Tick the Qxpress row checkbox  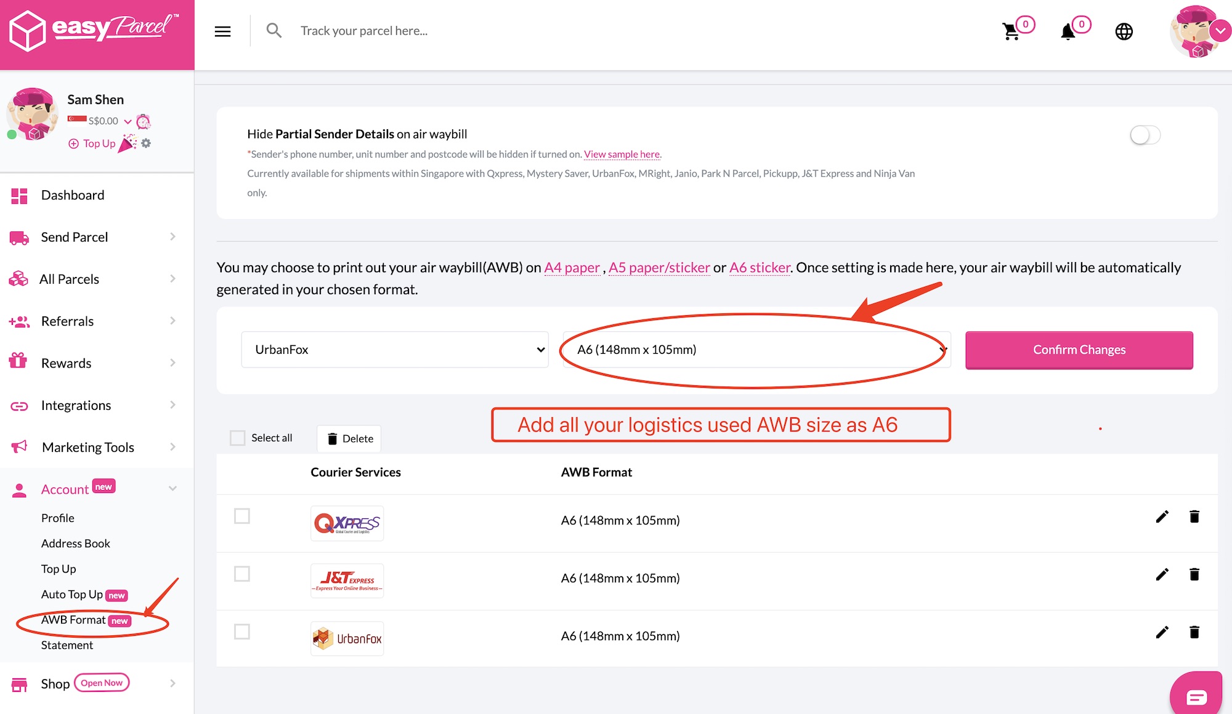coord(242,516)
